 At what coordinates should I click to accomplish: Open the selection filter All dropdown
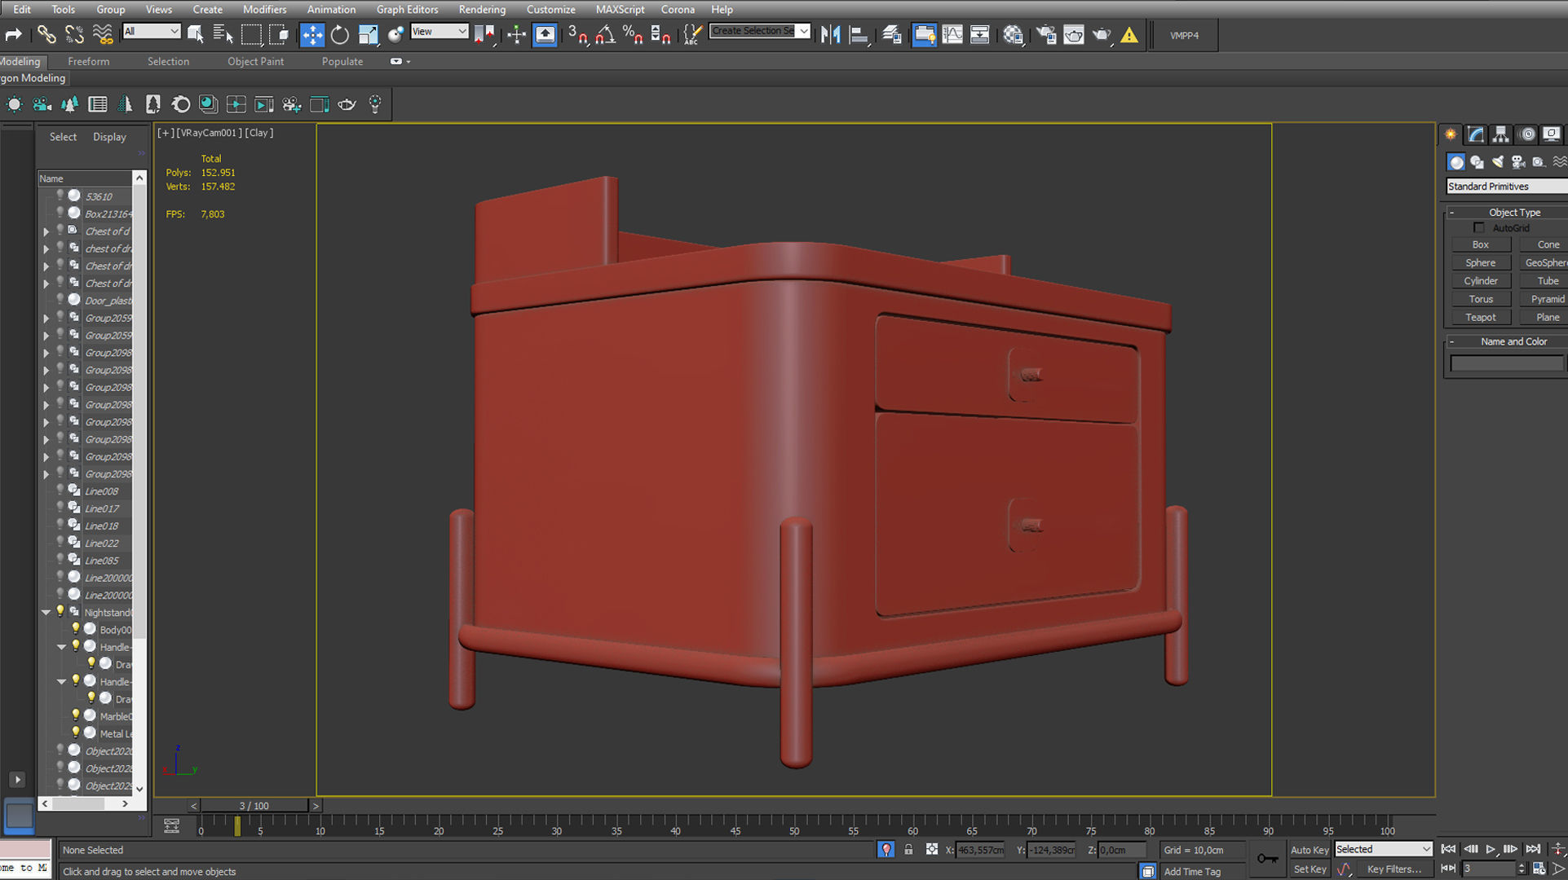tap(152, 31)
